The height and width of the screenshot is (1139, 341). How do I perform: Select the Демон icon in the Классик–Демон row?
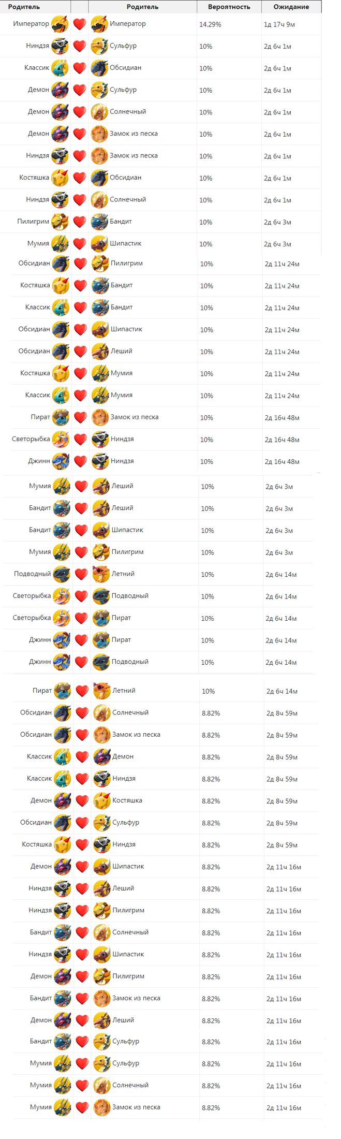(102, 757)
